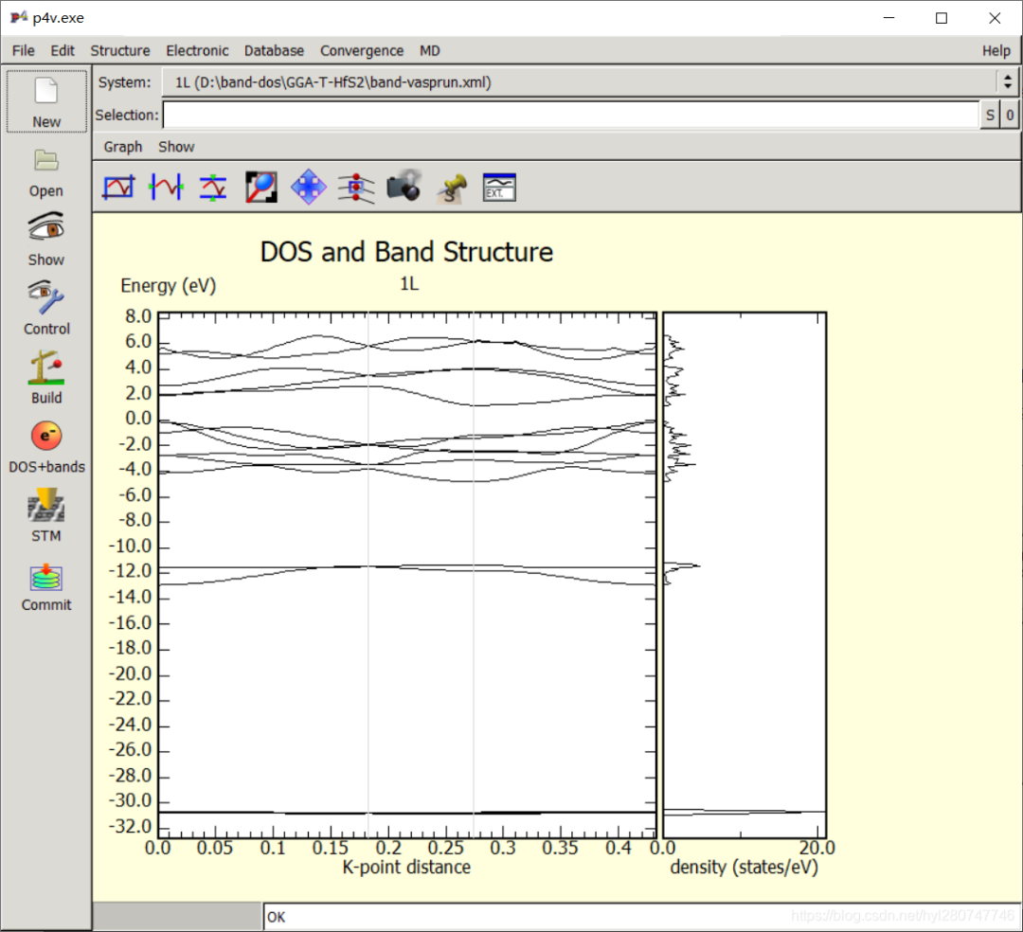Open the Electronic menu
The image size is (1023, 932).
point(197,51)
